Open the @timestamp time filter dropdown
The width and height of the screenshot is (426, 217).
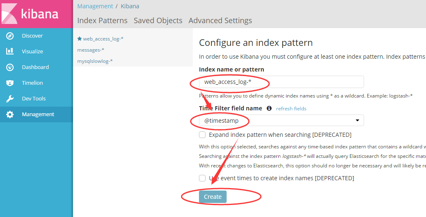[281, 120]
